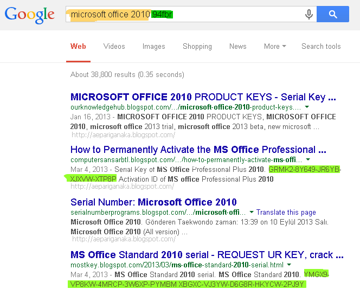Click computersansarbtl.blogspot.com green URL

[x=186, y=160]
